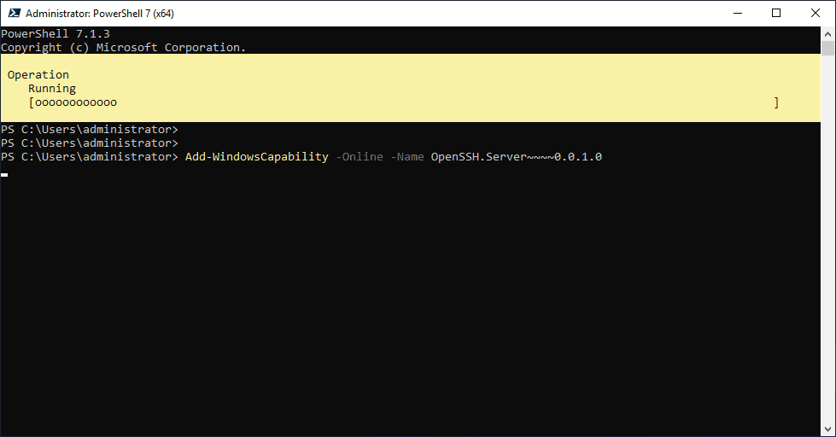Image resolution: width=836 pixels, height=437 pixels.
Task: Click the first empty administrator prompt line
Action: coord(89,130)
